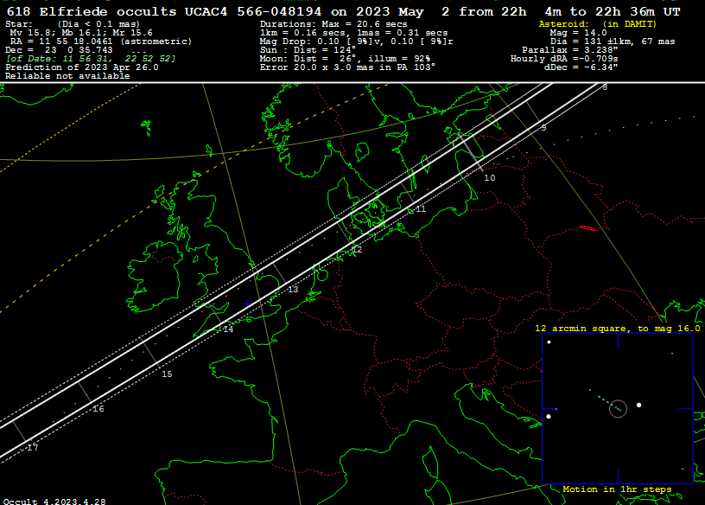This screenshot has height=505, width=705.
Task: Select minute marker 13 on the path
Action: 293,290
